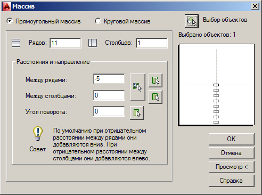Click the Select objects icon button

192,21
